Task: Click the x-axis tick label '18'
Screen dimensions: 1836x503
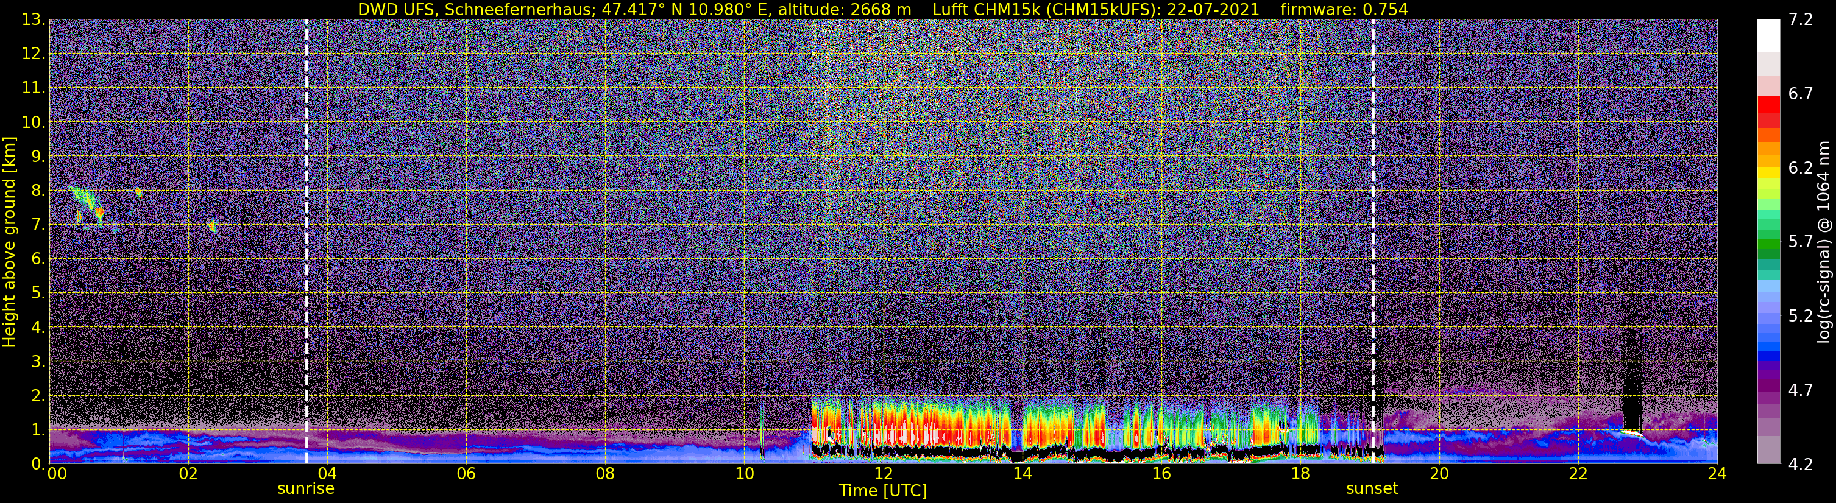Action: (x=1300, y=474)
